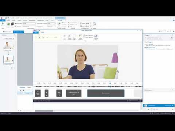Image resolution: width=175 pixels, height=131 pixels.
Task: Click the horizontal scrollbar beneath slide area
Action: point(44,111)
